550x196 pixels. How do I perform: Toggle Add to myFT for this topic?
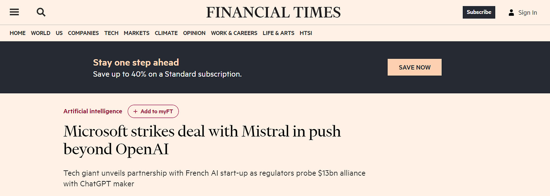[x=153, y=111]
